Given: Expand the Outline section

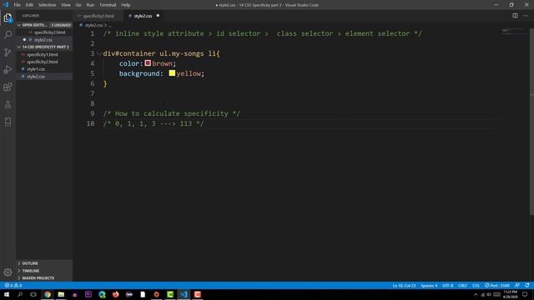Looking at the screenshot, I should pos(19,263).
